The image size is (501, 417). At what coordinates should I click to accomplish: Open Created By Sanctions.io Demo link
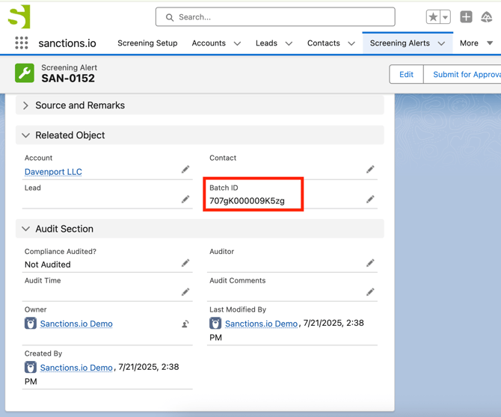(x=76, y=368)
